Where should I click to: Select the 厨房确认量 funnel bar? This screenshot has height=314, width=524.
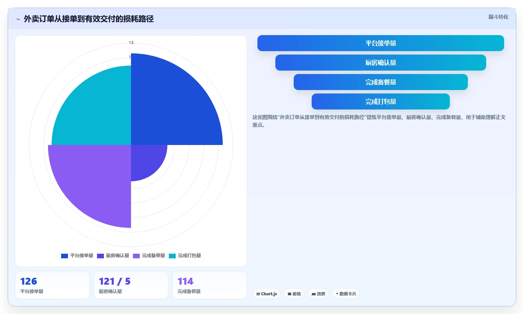[x=381, y=63]
